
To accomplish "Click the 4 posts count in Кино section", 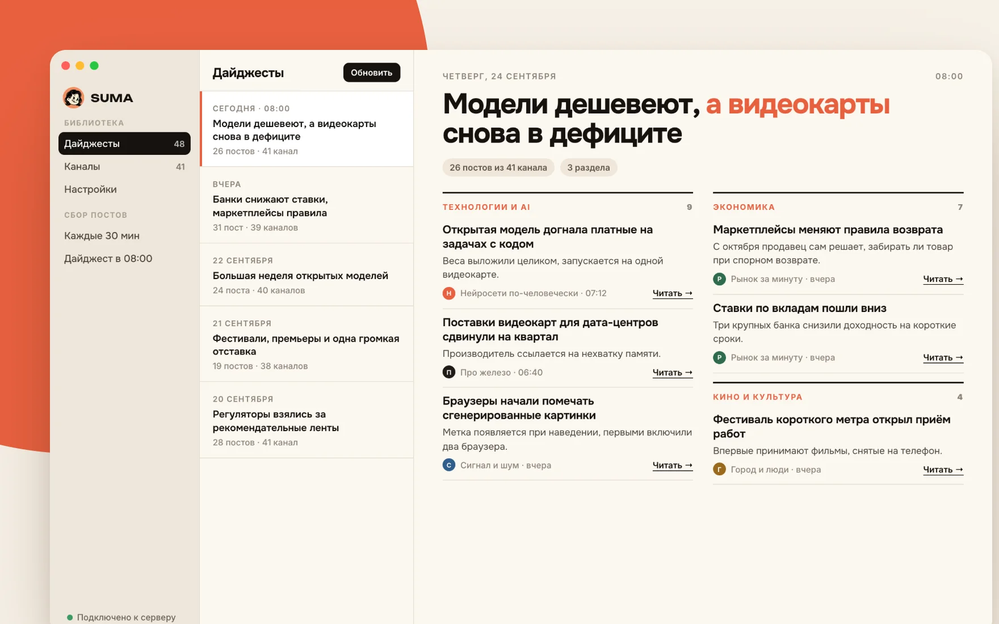I will (x=960, y=397).
